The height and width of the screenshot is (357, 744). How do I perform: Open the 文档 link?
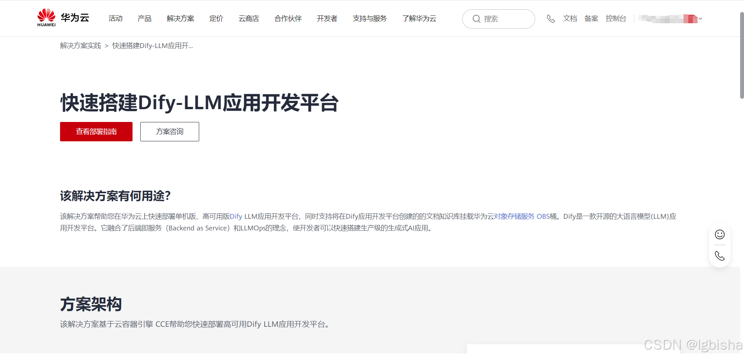click(x=570, y=19)
